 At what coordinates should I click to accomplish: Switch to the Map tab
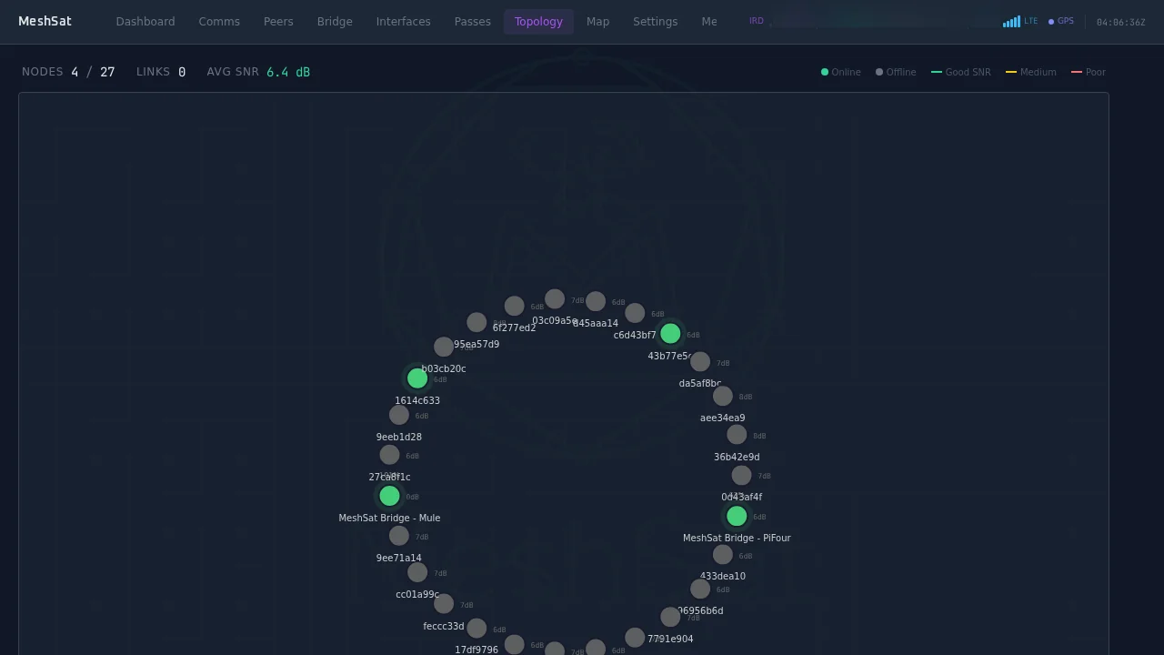point(597,21)
